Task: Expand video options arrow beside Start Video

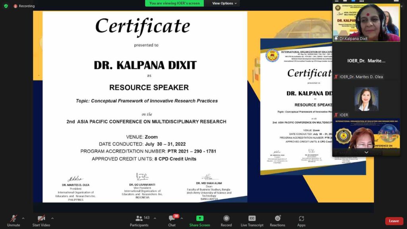Action: click(52, 218)
